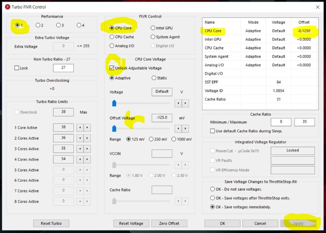Toggle Unlock Adjustable Voltage checkbox
The image size is (326, 233).
point(112,68)
